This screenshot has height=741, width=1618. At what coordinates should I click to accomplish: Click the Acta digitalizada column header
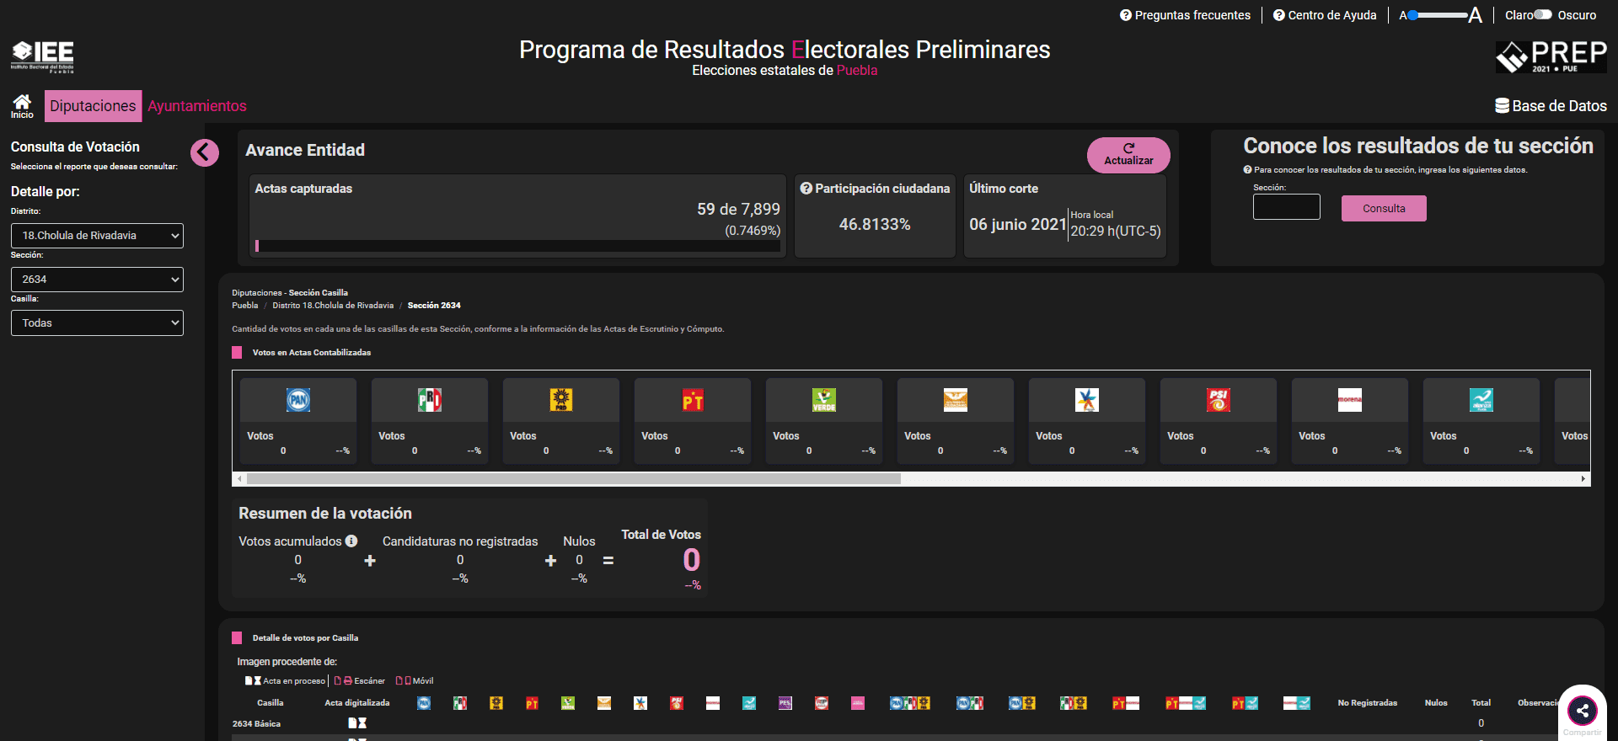tap(357, 703)
